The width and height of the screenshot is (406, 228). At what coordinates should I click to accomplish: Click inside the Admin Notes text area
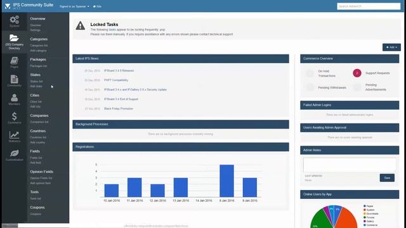pyautogui.click(x=350, y=165)
